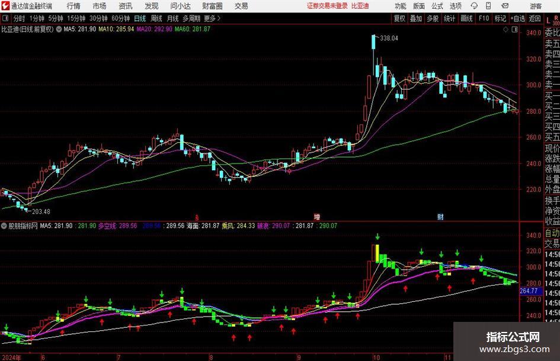This screenshot has height=361, width=560.
Task: Add stock via +自选 button
Action: point(517,18)
